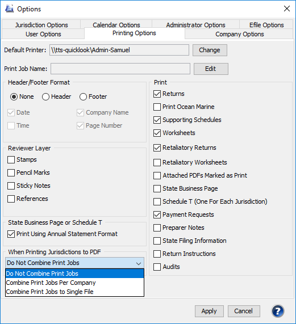296x324 pixels.
Task: Choose the Footer radio option
Action: [x=83, y=96]
